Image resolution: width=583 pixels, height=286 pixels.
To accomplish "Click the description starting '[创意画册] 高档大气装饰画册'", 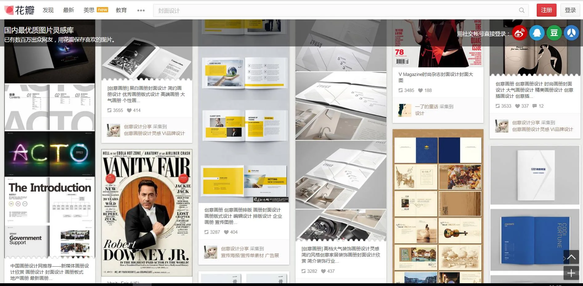I will coord(341,255).
